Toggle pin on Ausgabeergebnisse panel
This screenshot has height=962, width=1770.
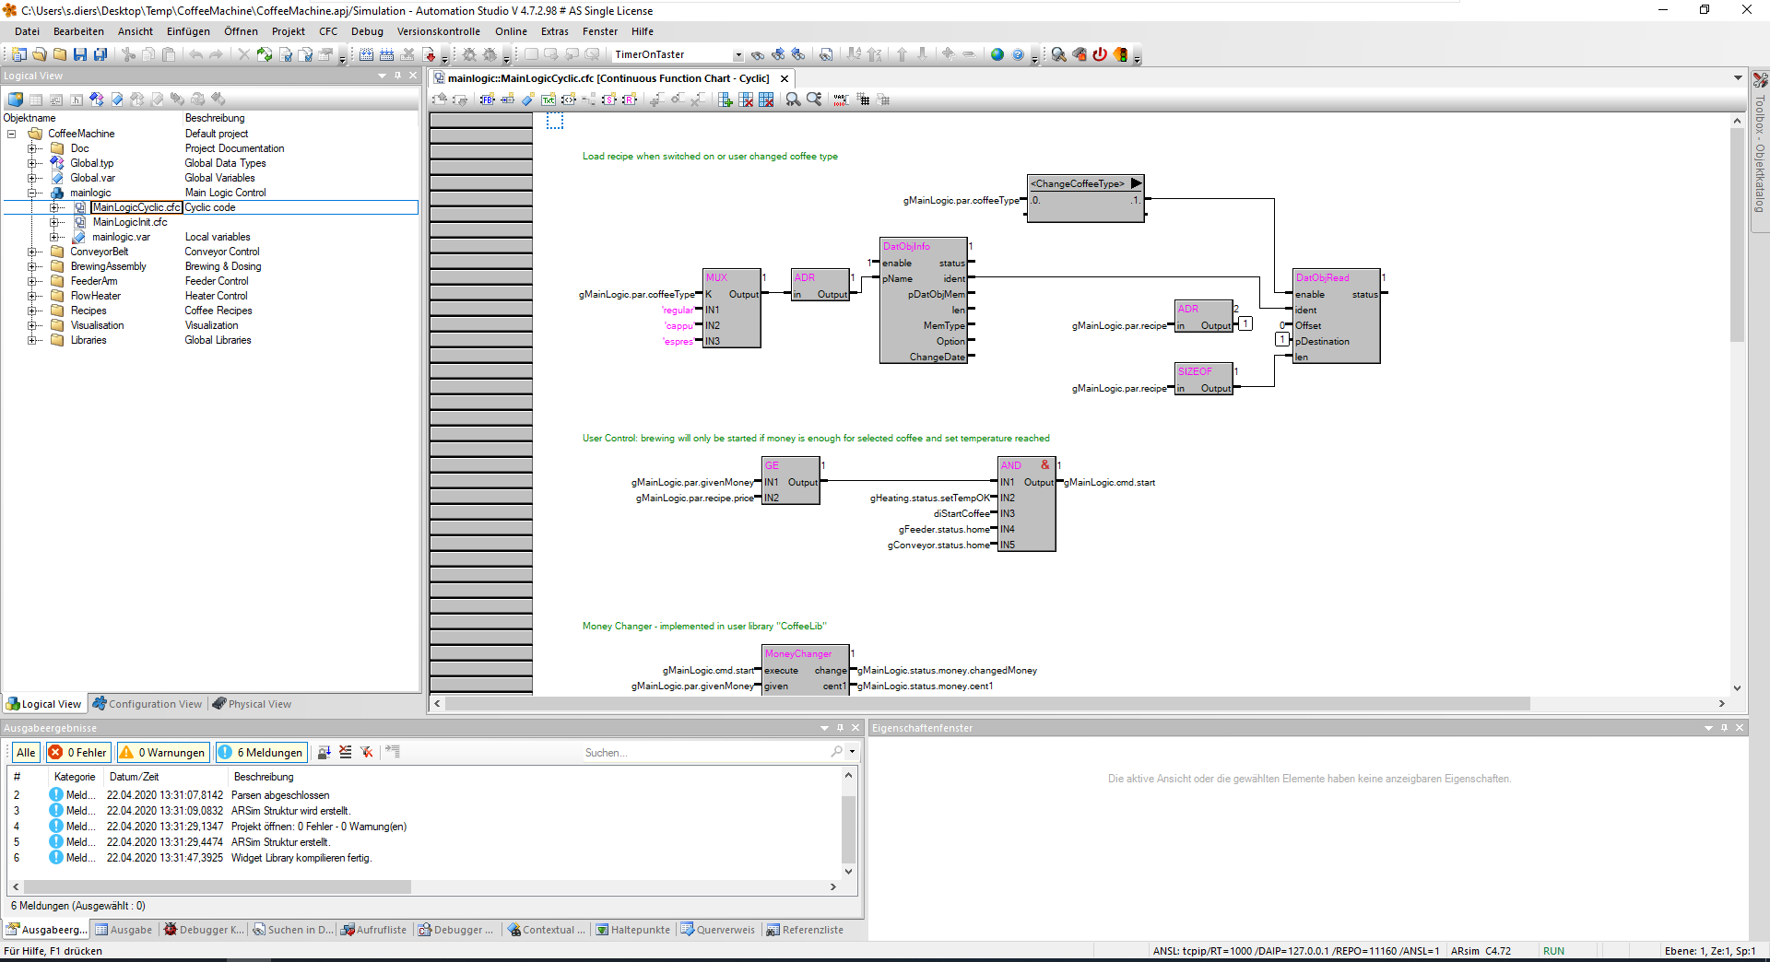click(840, 728)
